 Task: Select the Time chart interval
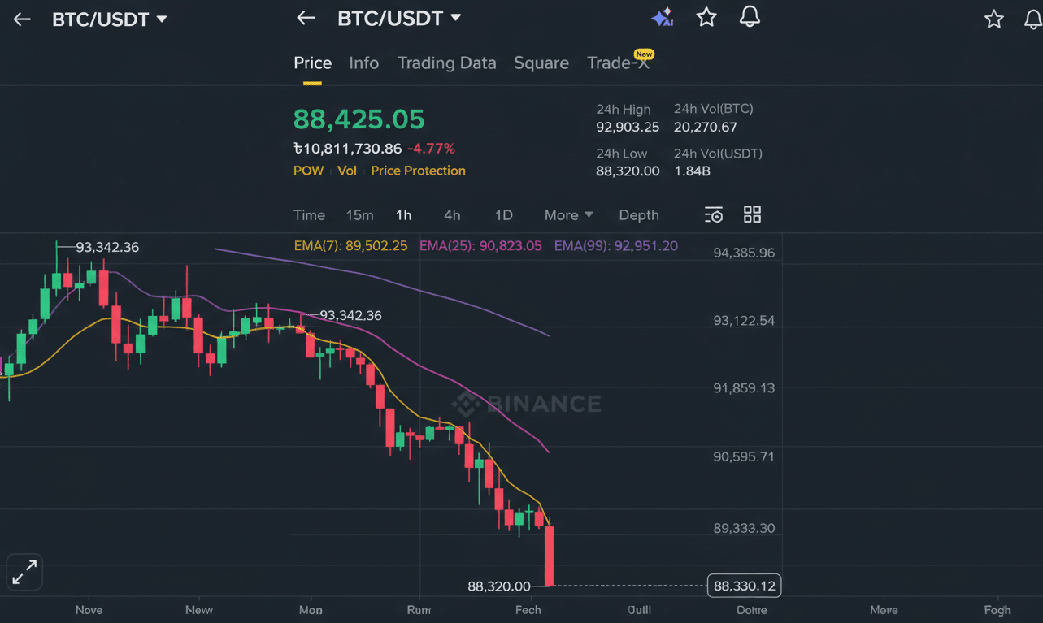click(x=309, y=215)
